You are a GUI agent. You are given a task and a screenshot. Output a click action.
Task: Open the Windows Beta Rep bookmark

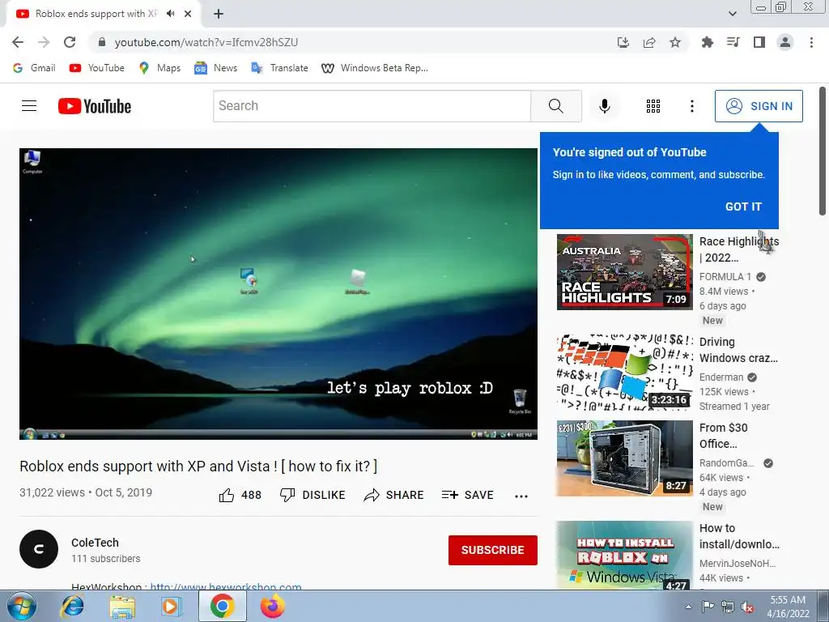coord(375,68)
